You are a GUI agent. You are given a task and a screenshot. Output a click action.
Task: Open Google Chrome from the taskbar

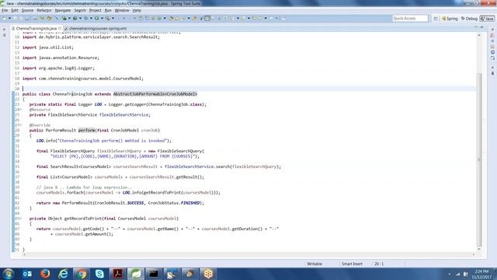[x=81, y=274]
